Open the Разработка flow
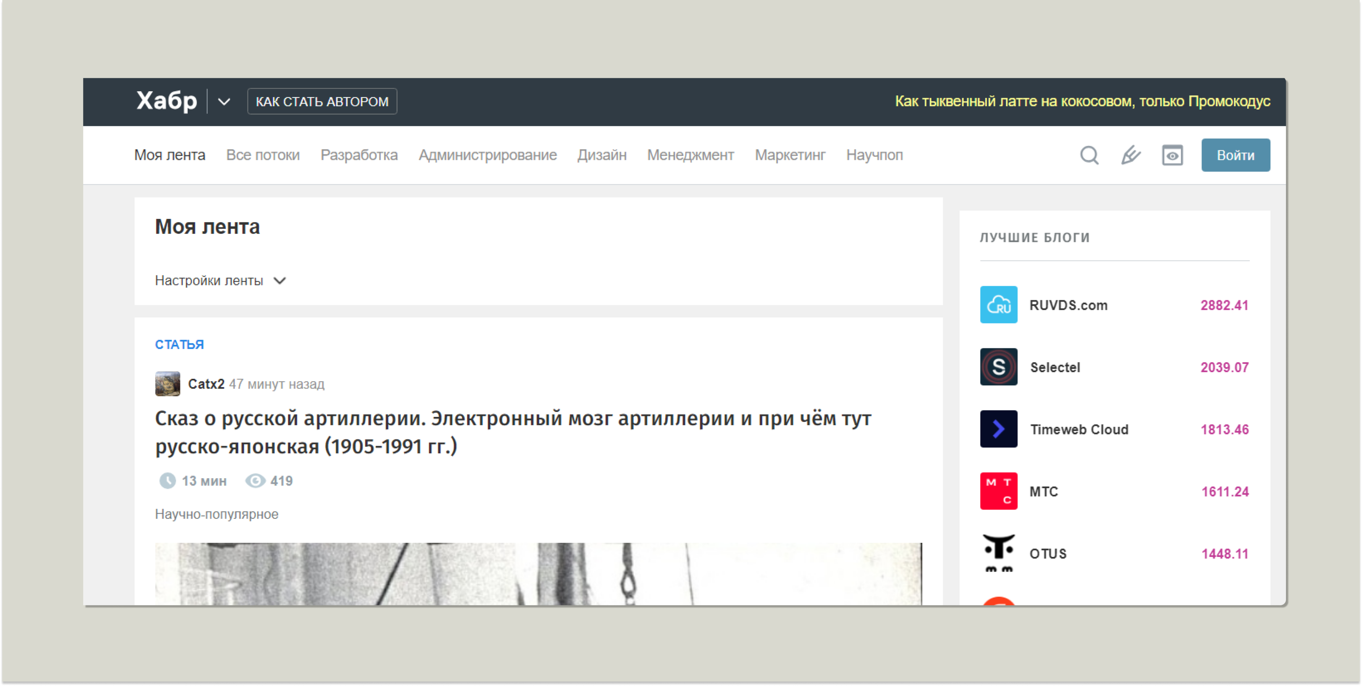Image resolution: width=1362 pixels, height=686 pixels. 359,155
